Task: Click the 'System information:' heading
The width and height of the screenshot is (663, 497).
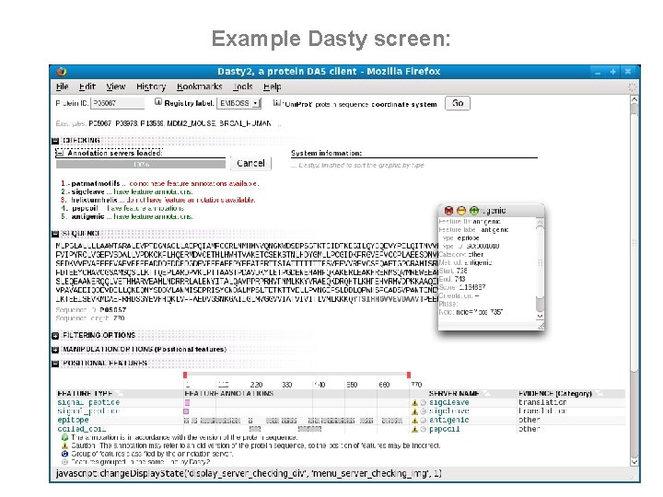Action: point(326,153)
